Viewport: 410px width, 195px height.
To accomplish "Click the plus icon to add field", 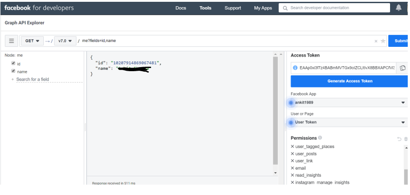I will click(13, 79).
